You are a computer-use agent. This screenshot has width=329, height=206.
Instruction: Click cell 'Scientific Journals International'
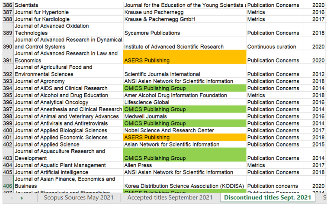point(185,71)
